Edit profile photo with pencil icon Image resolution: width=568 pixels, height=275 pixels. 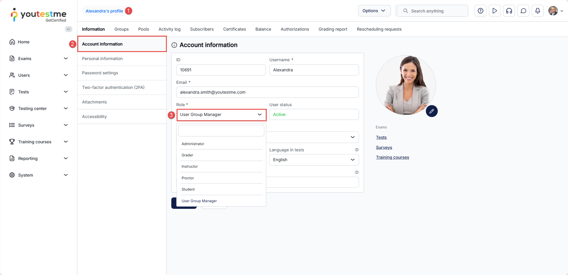pyautogui.click(x=432, y=111)
